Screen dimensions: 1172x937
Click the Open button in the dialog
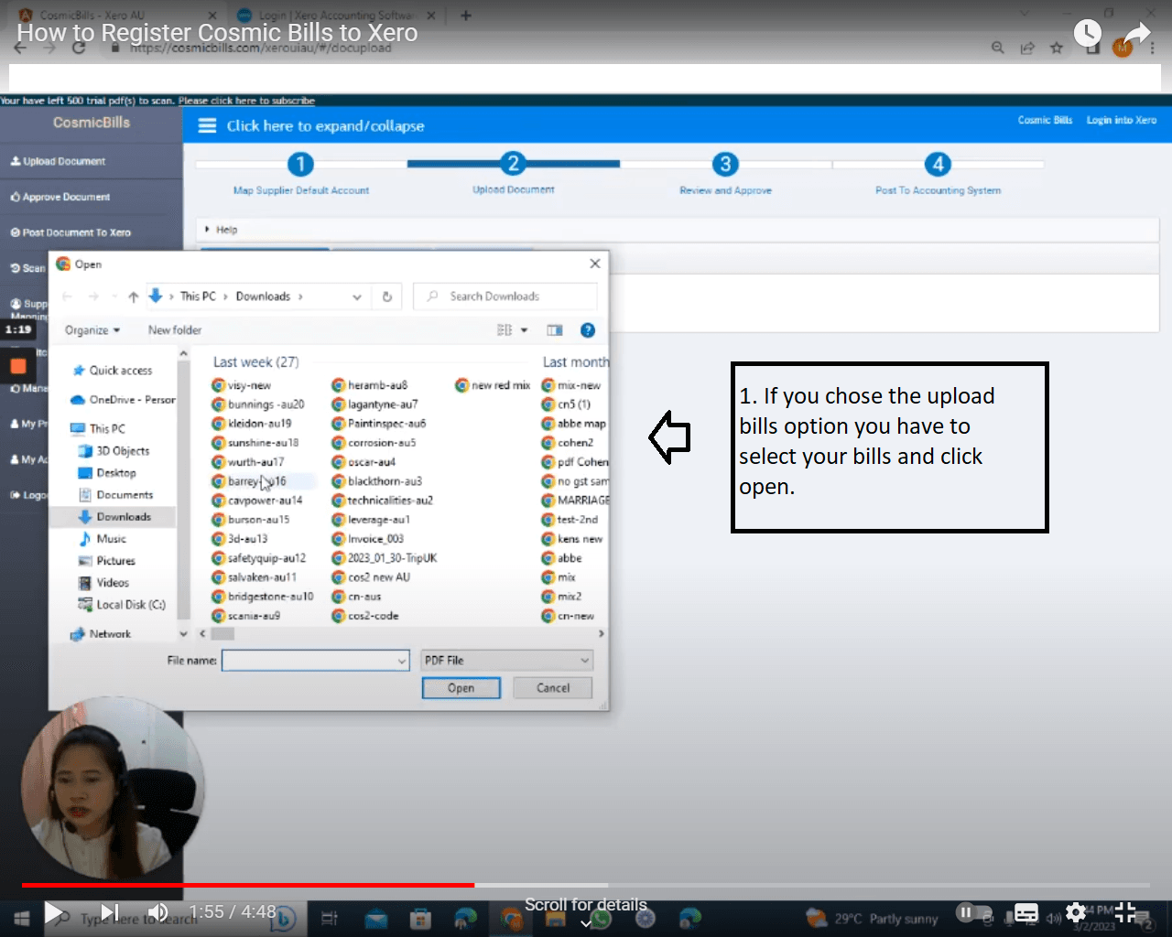[461, 688]
